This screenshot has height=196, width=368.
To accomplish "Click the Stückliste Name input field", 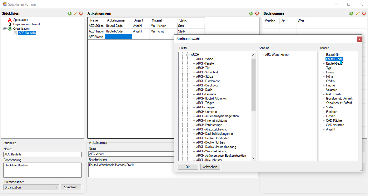I will pyautogui.click(x=43, y=154).
